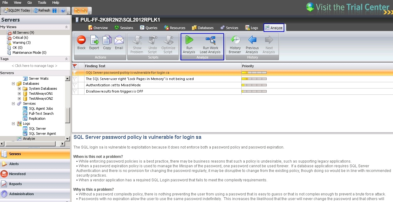
Task: Collapse the Services tree node
Action: point(14,104)
